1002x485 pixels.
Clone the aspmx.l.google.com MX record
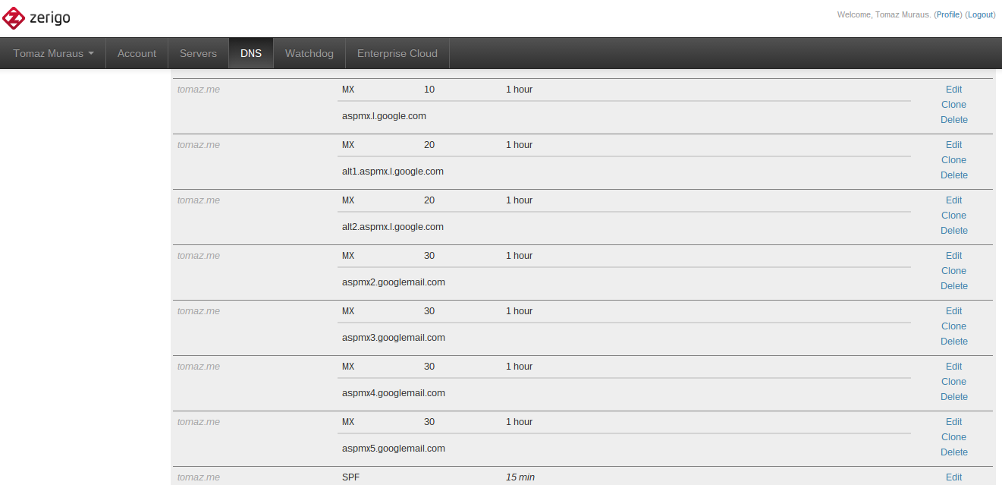point(953,104)
